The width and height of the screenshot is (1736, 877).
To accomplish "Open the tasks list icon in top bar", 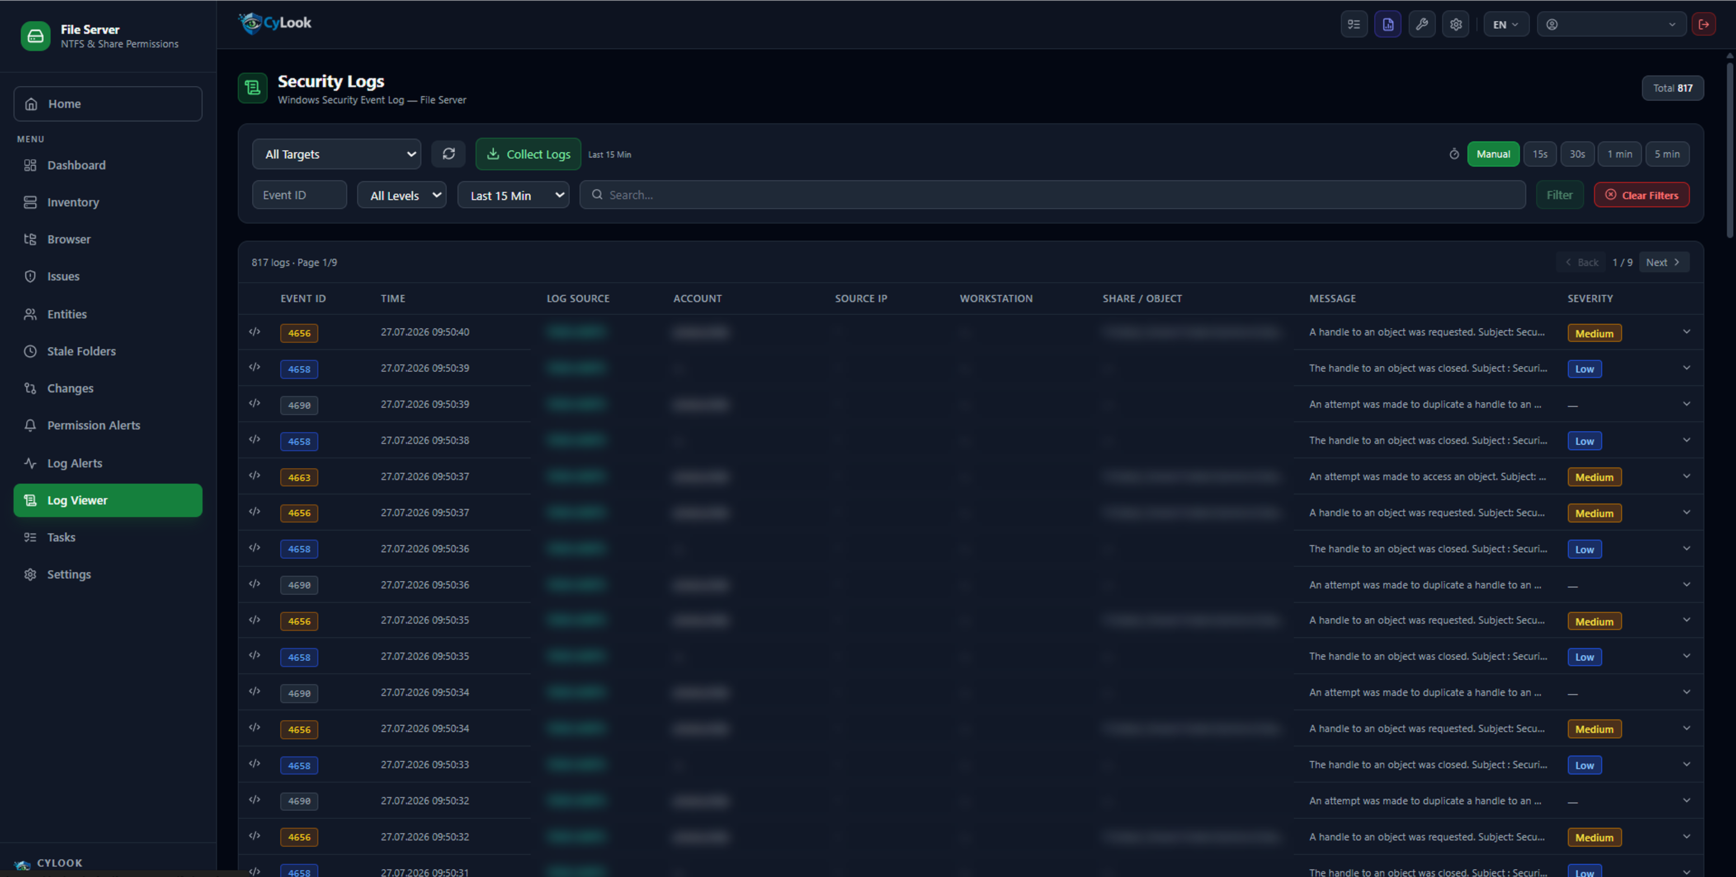I will pyautogui.click(x=1354, y=24).
